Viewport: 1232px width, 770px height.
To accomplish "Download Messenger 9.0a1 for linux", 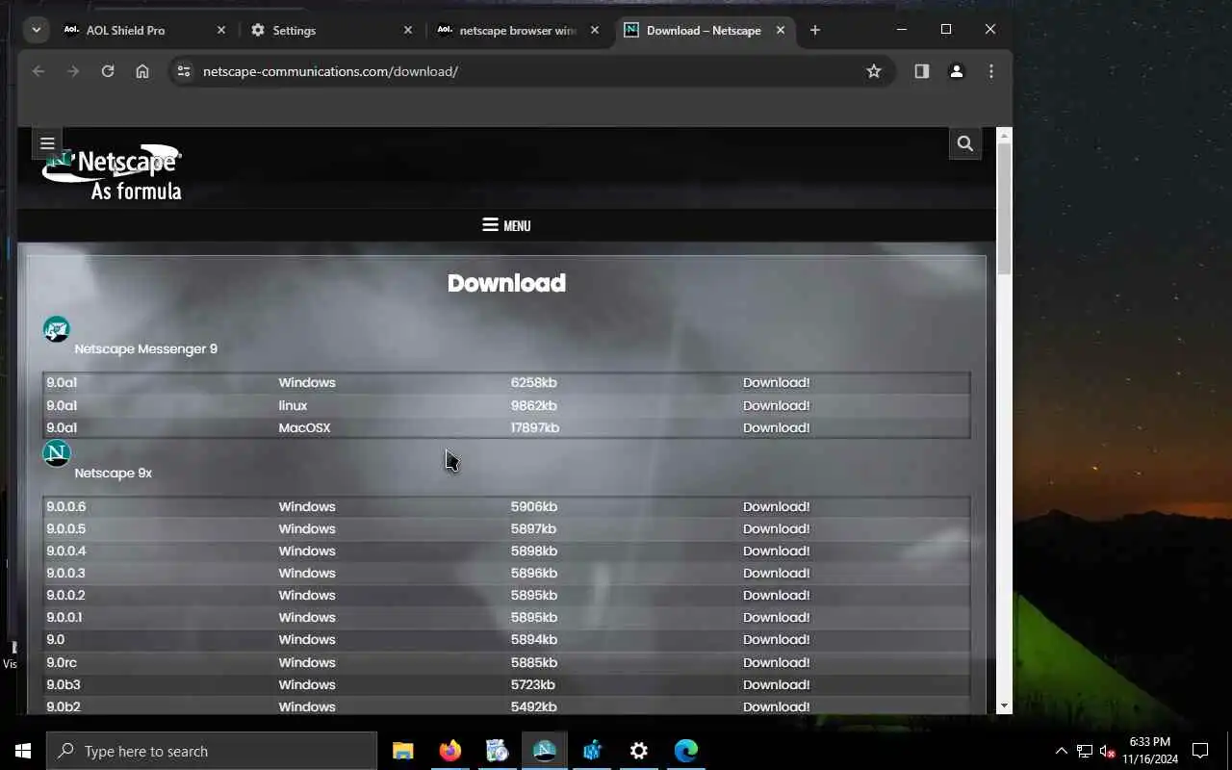I will (x=776, y=406).
